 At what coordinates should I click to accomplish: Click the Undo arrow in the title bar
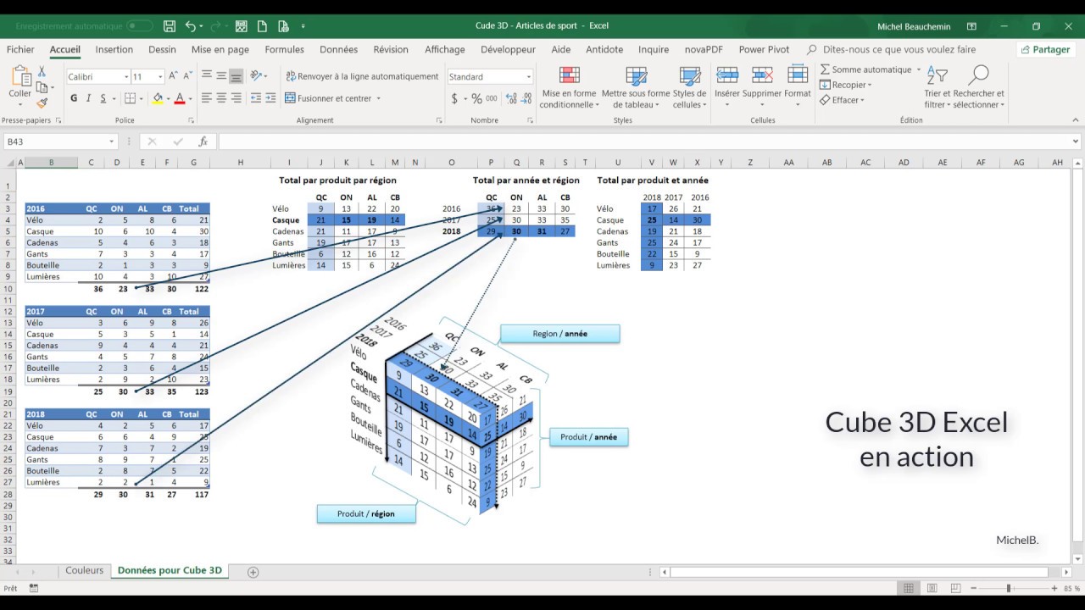[x=191, y=26]
